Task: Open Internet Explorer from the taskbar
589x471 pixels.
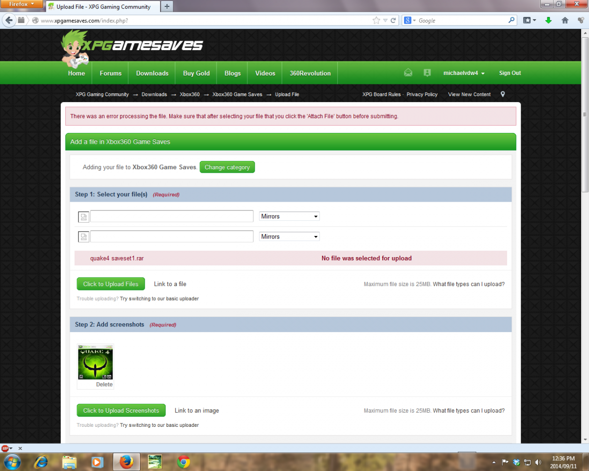Action: coord(41,462)
